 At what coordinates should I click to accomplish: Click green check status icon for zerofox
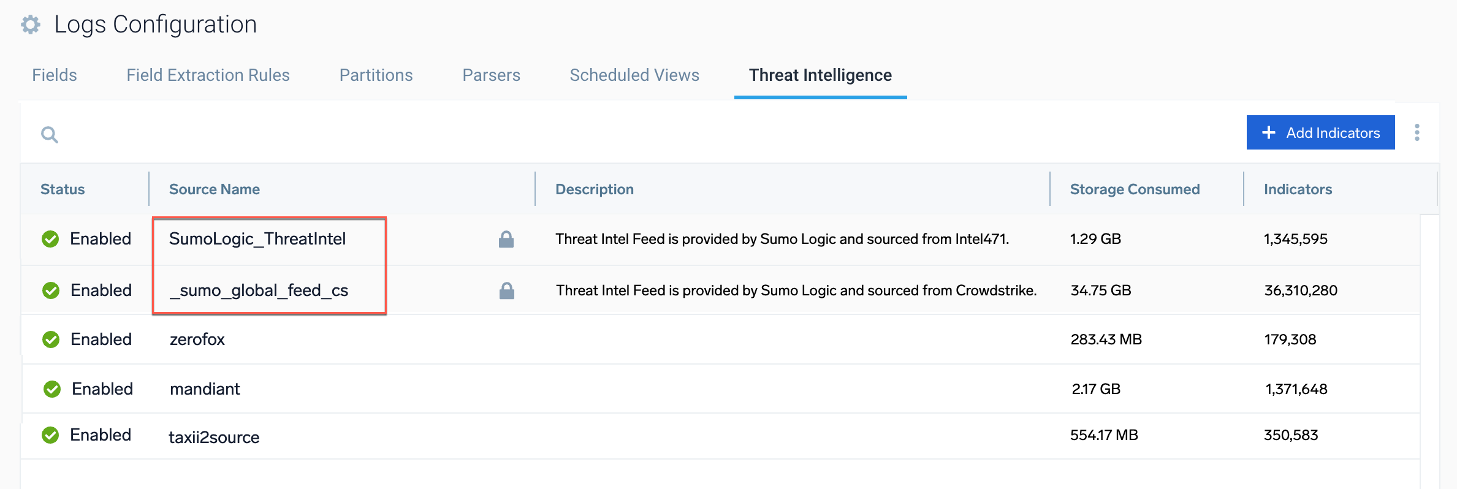click(51, 339)
